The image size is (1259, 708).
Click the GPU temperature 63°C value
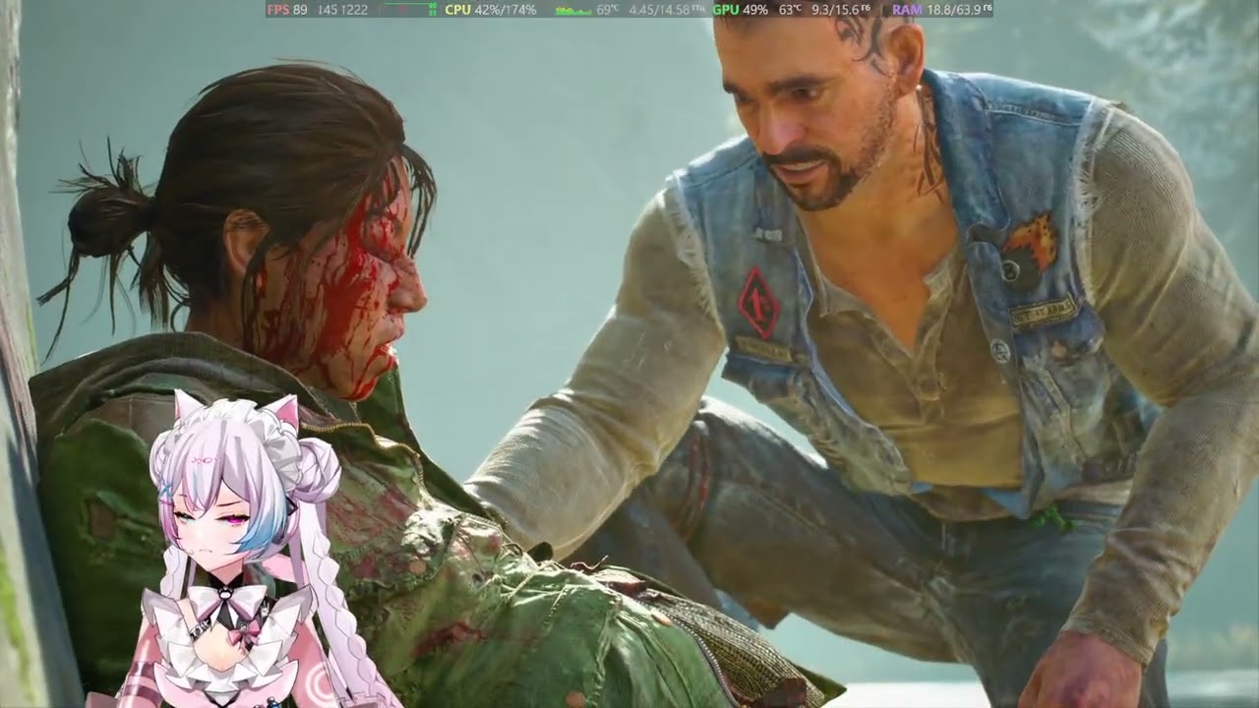[x=790, y=9]
